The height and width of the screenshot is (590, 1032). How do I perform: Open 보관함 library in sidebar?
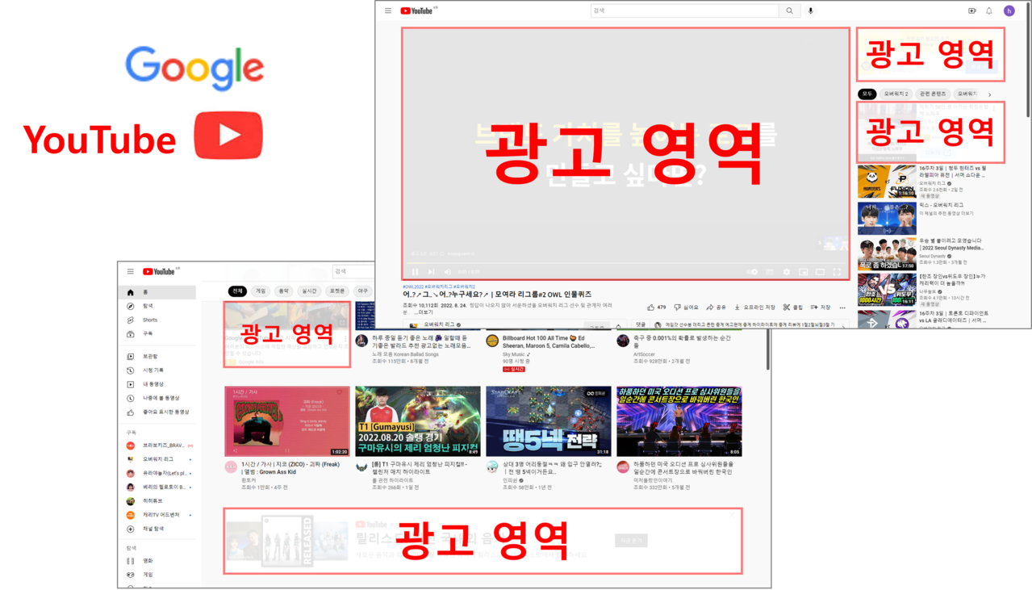158,356
